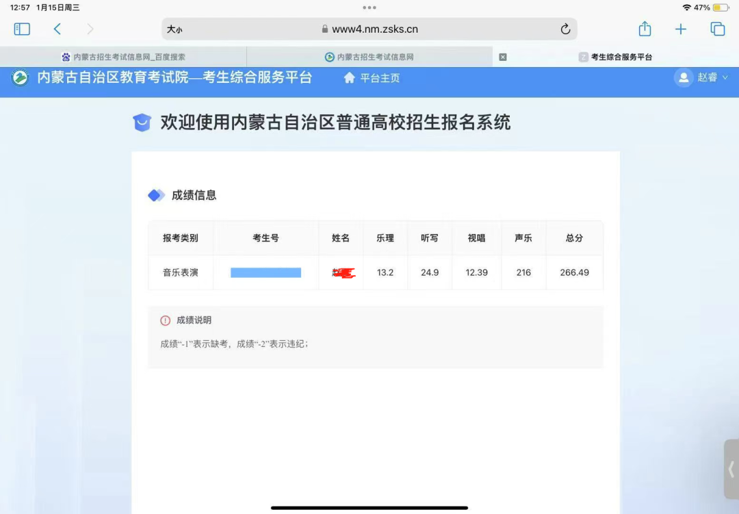Tap the home icon beside 平台主页

(x=349, y=79)
